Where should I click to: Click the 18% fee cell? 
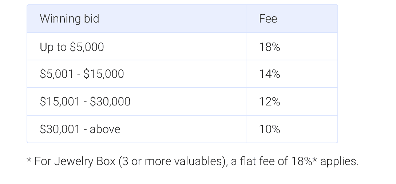click(x=292, y=47)
